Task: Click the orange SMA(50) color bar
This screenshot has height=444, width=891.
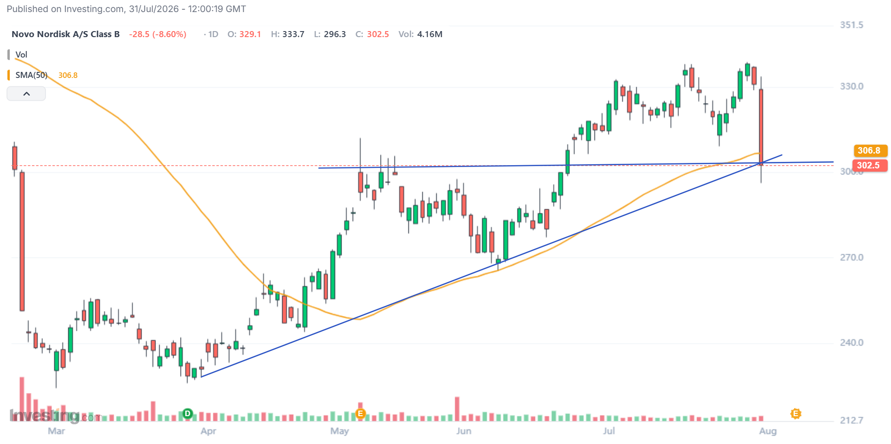Action: [8, 75]
